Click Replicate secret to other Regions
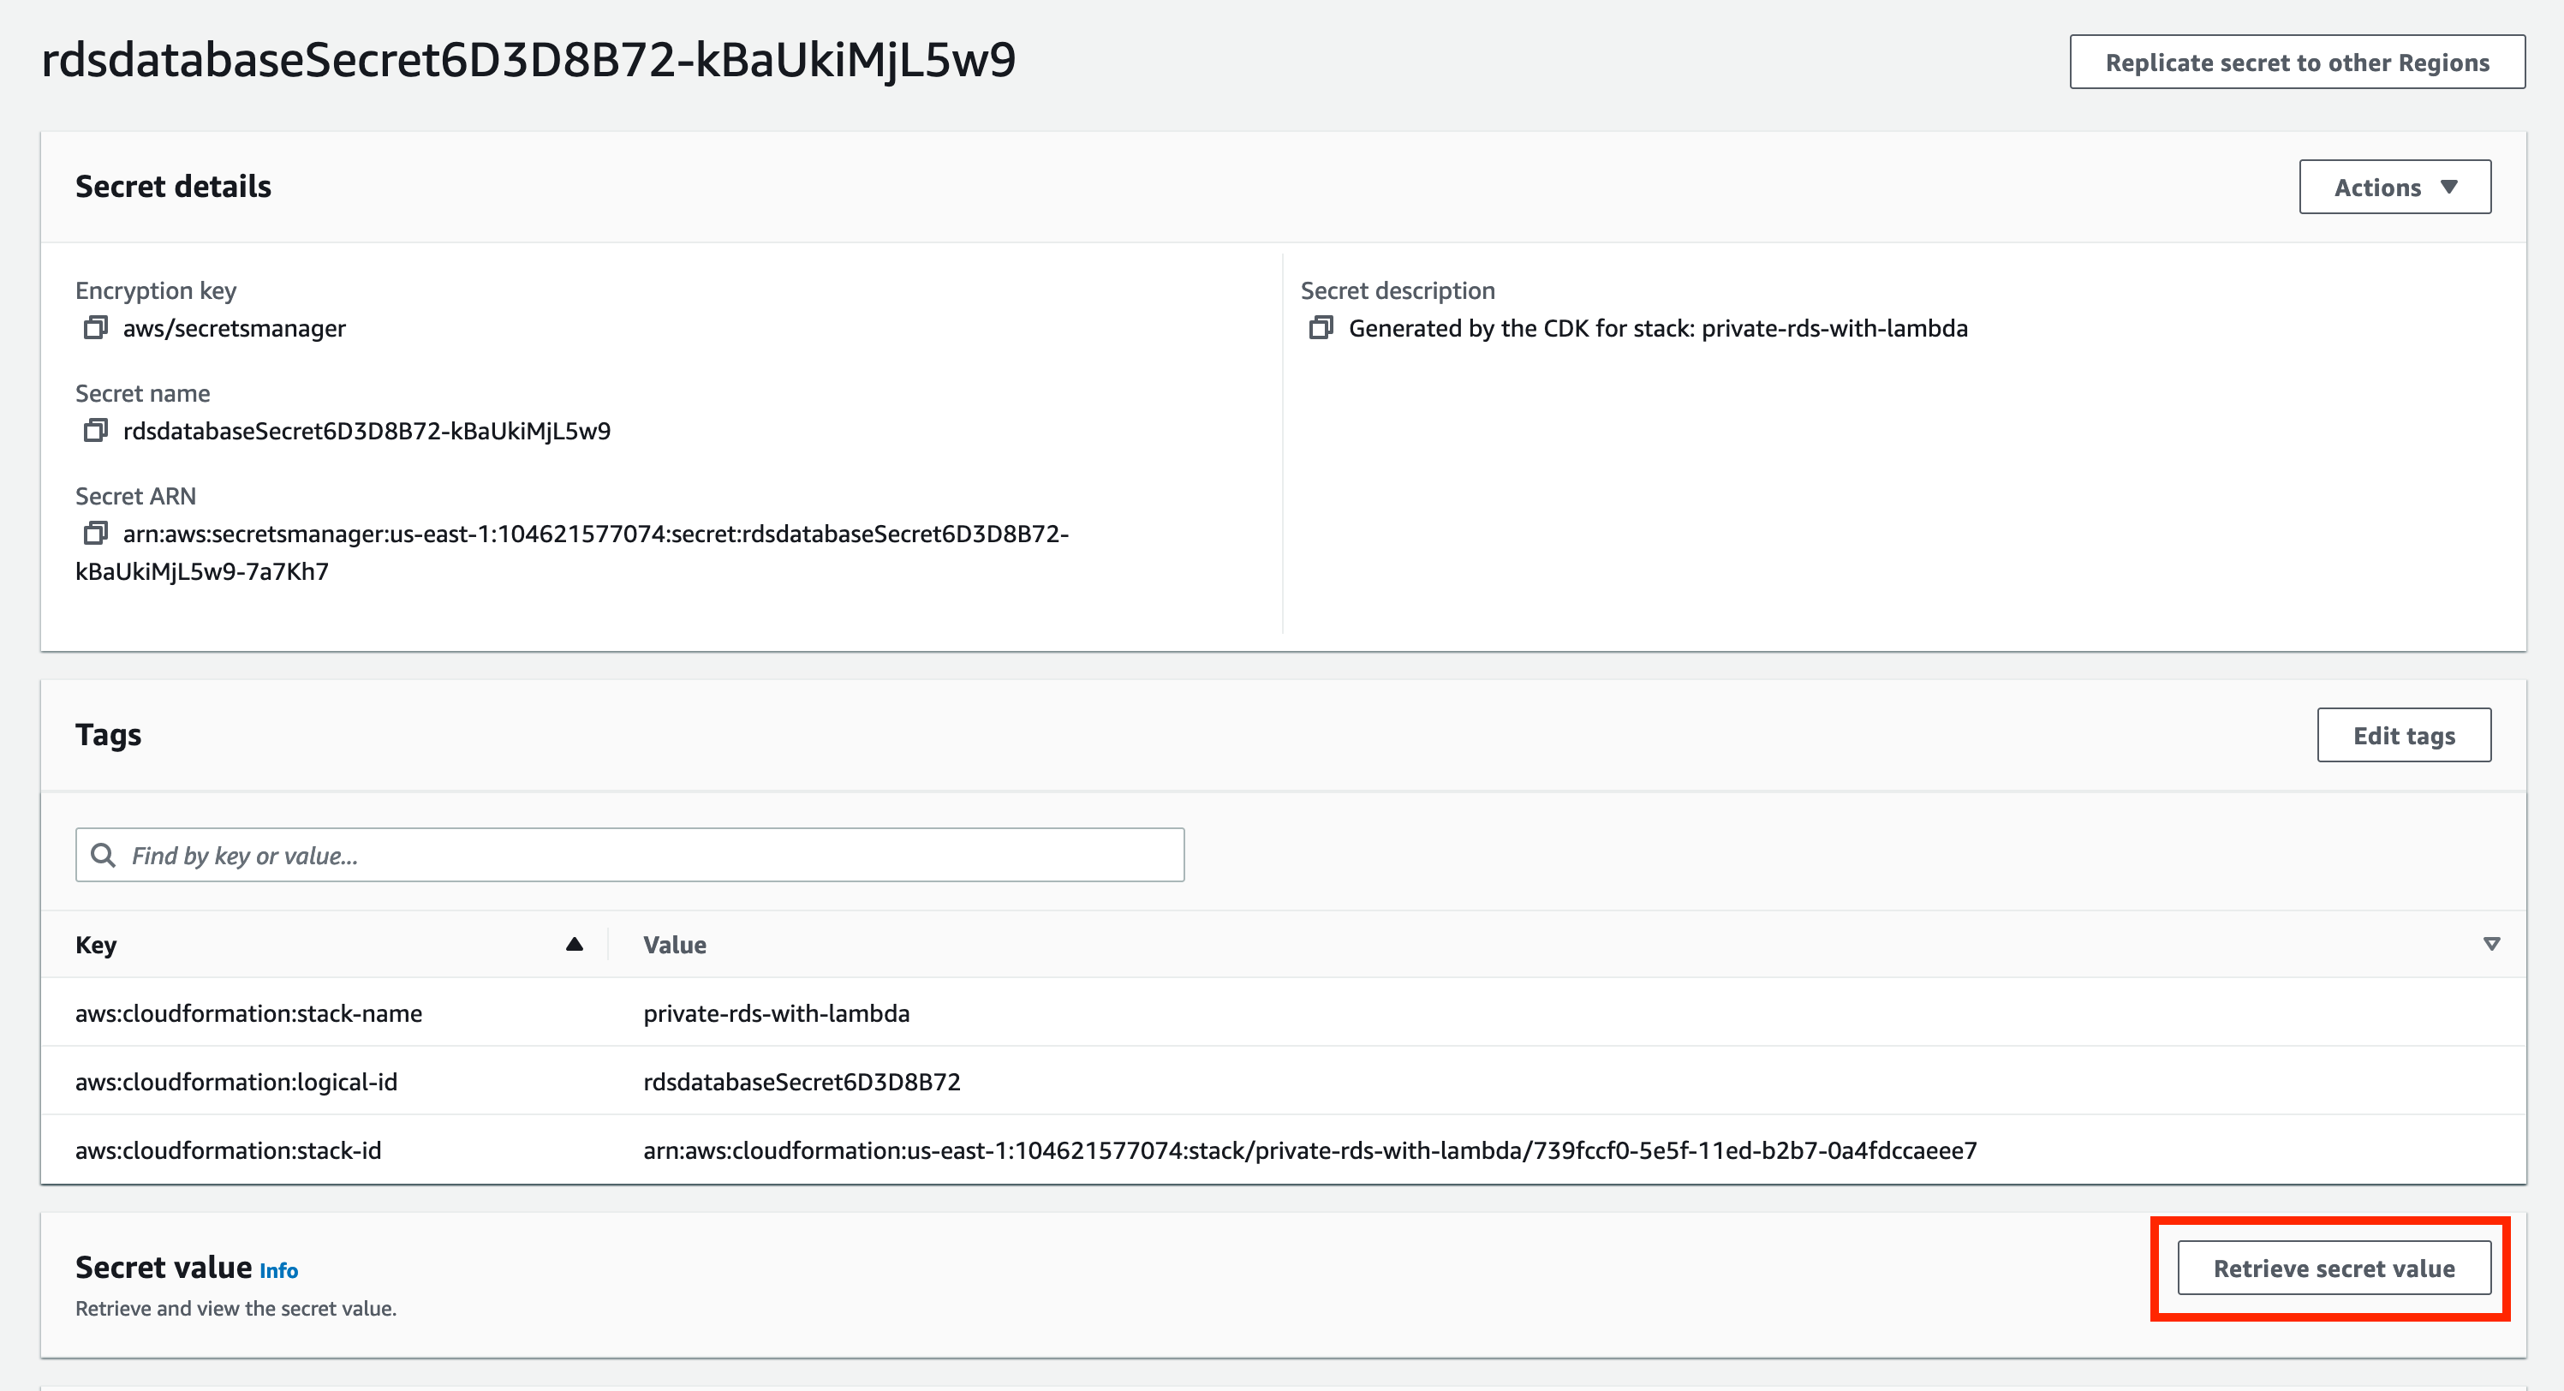The image size is (2564, 1391). [x=2296, y=63]
